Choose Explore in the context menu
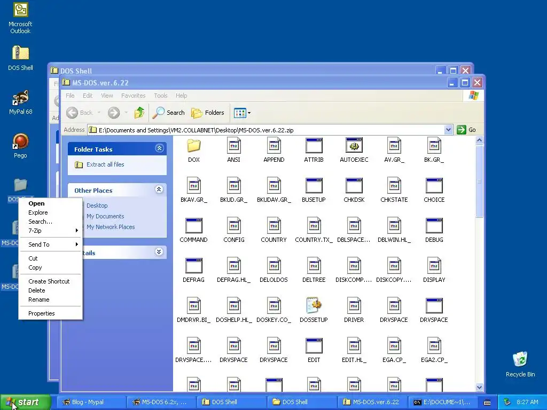 tap(51, 212)
